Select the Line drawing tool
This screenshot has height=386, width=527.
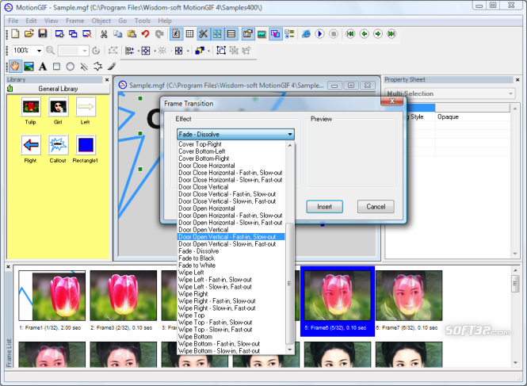point(84,67)
